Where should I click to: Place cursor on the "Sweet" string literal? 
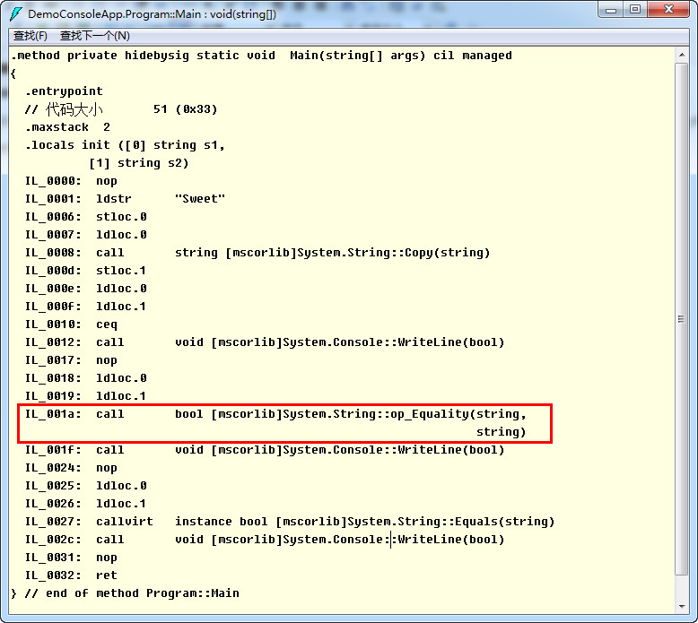(x=200, y=199)
